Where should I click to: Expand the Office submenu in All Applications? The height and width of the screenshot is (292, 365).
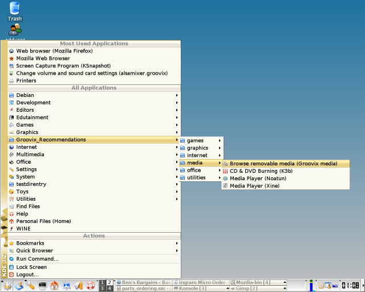pos(94,162)
